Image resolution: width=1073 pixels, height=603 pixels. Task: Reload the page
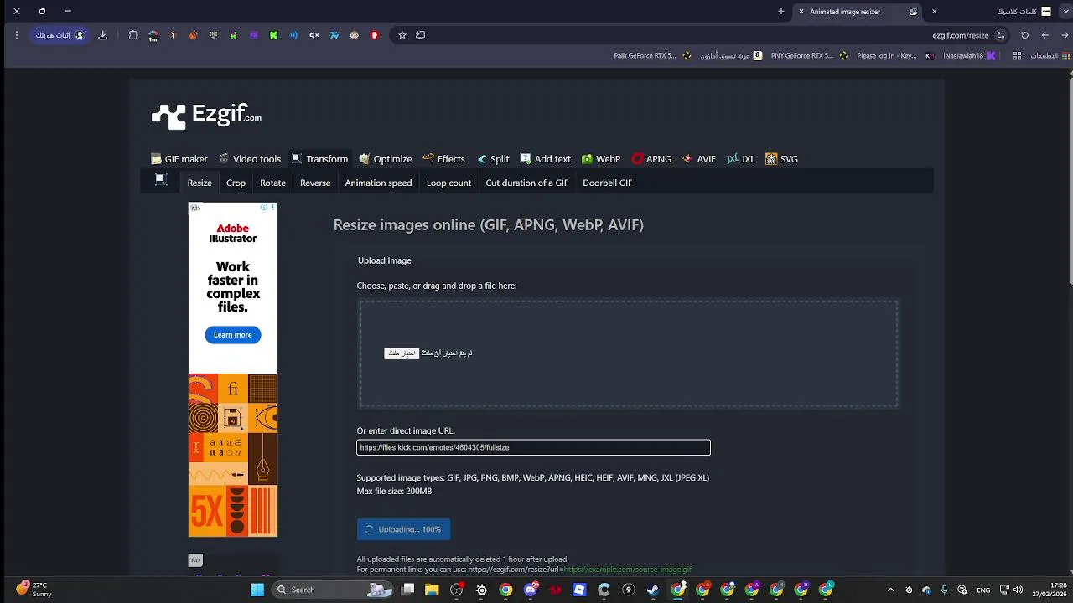point(1024,35)
